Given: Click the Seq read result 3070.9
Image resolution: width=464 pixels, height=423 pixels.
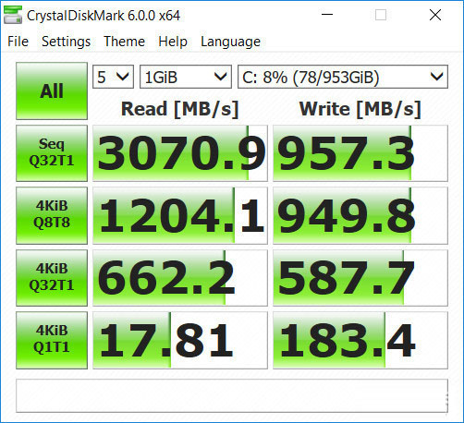Looking at the screenshot, I should coord(180,153).
